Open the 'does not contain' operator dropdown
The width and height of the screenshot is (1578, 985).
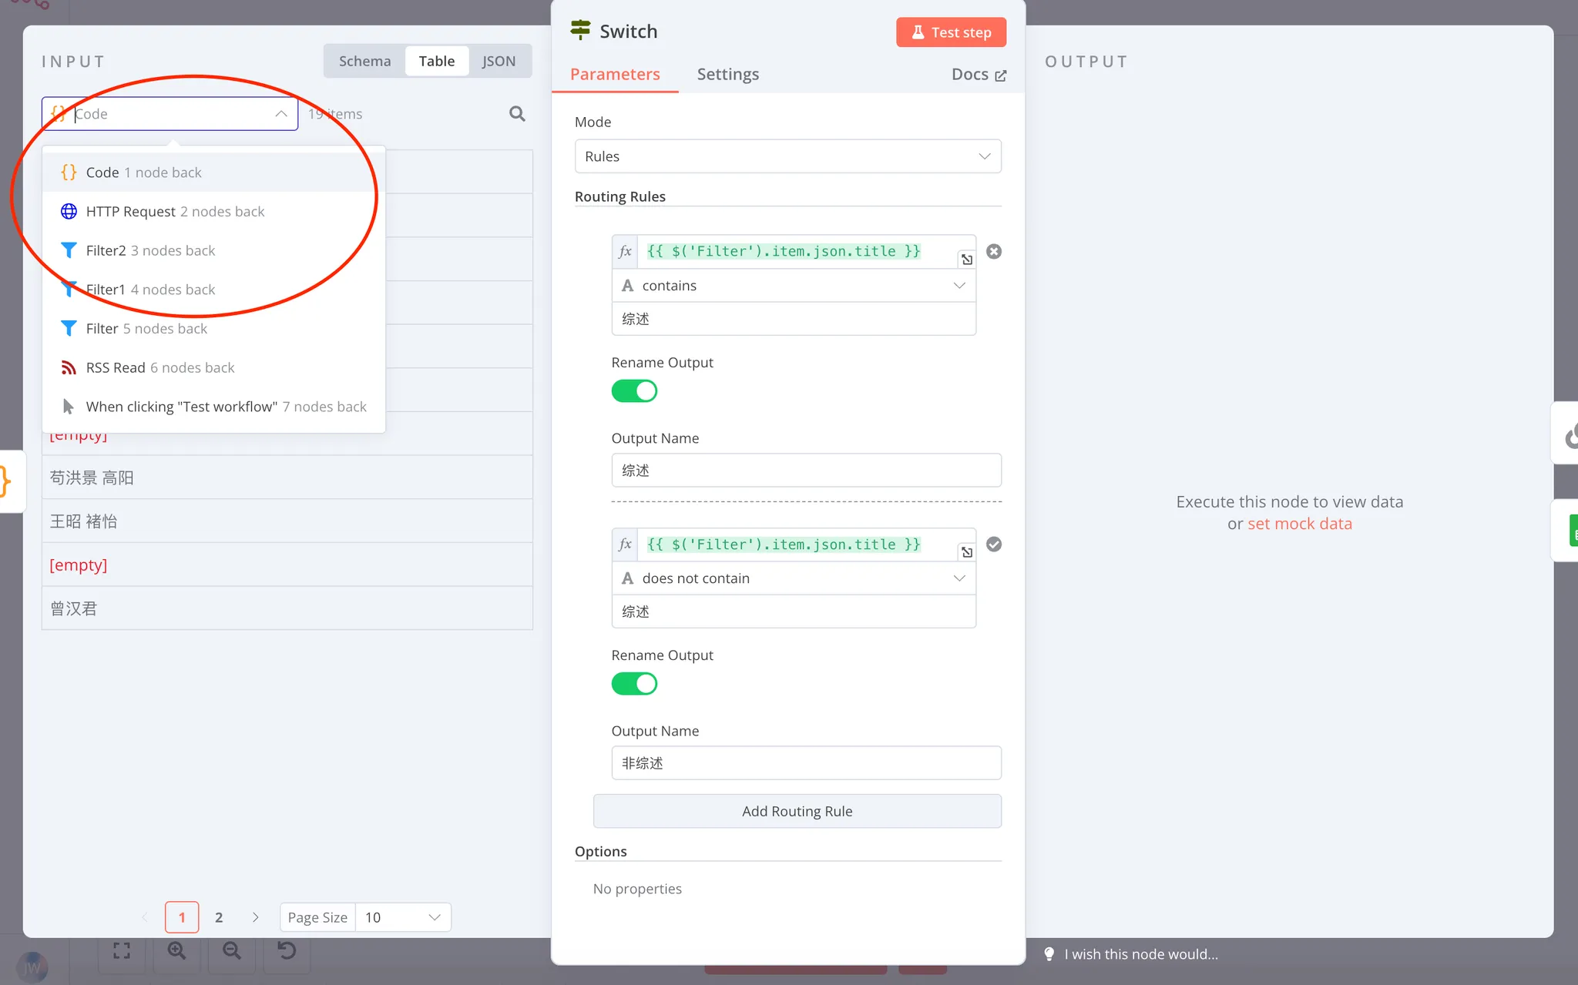[794, 578]
